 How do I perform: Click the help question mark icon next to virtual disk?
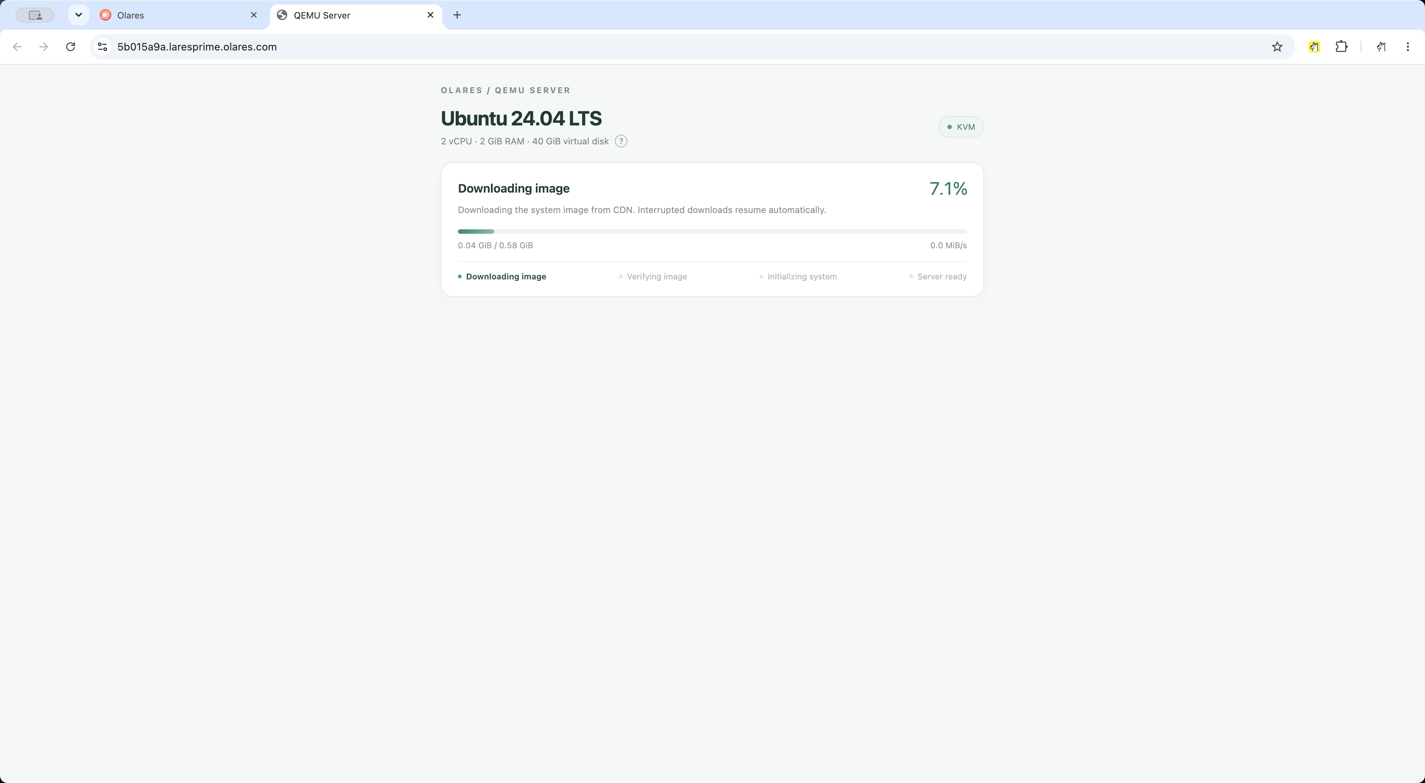[621, 141]
